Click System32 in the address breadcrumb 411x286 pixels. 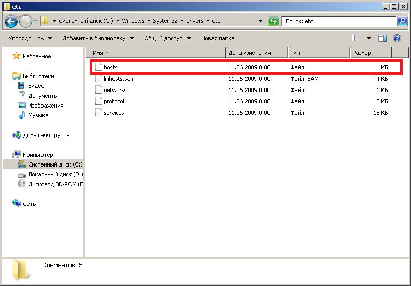pos(165,21)
